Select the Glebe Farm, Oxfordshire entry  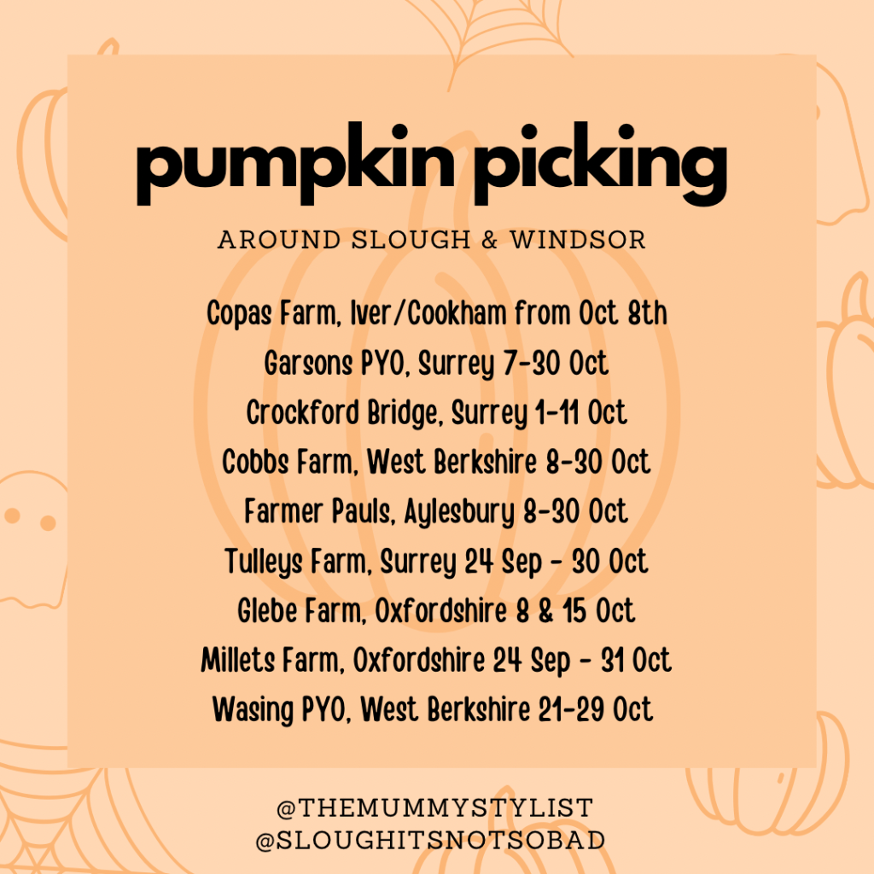[x=436, y=611]
